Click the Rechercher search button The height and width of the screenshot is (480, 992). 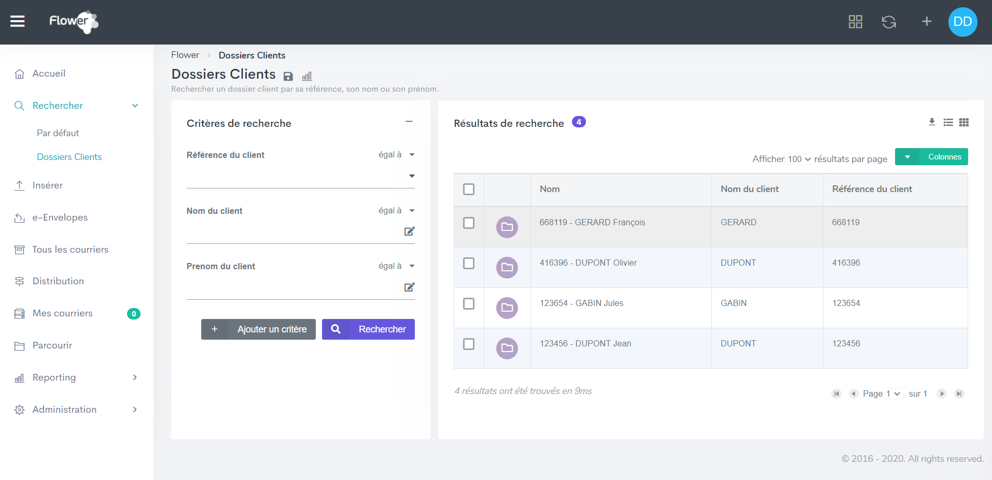pyautogui.click(x=368, y=329)
